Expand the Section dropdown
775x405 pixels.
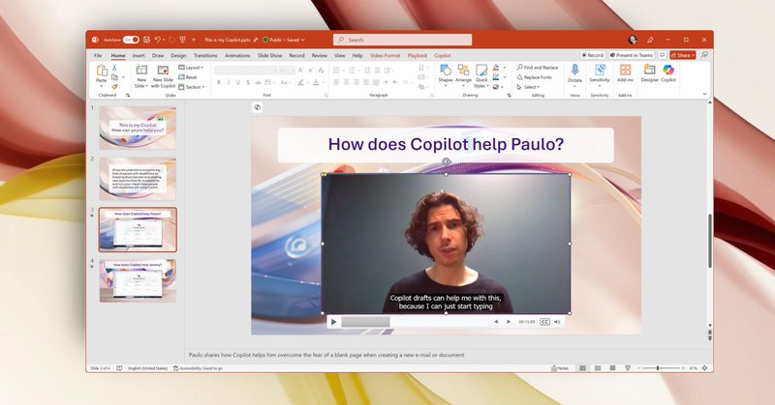coord(191,87)
